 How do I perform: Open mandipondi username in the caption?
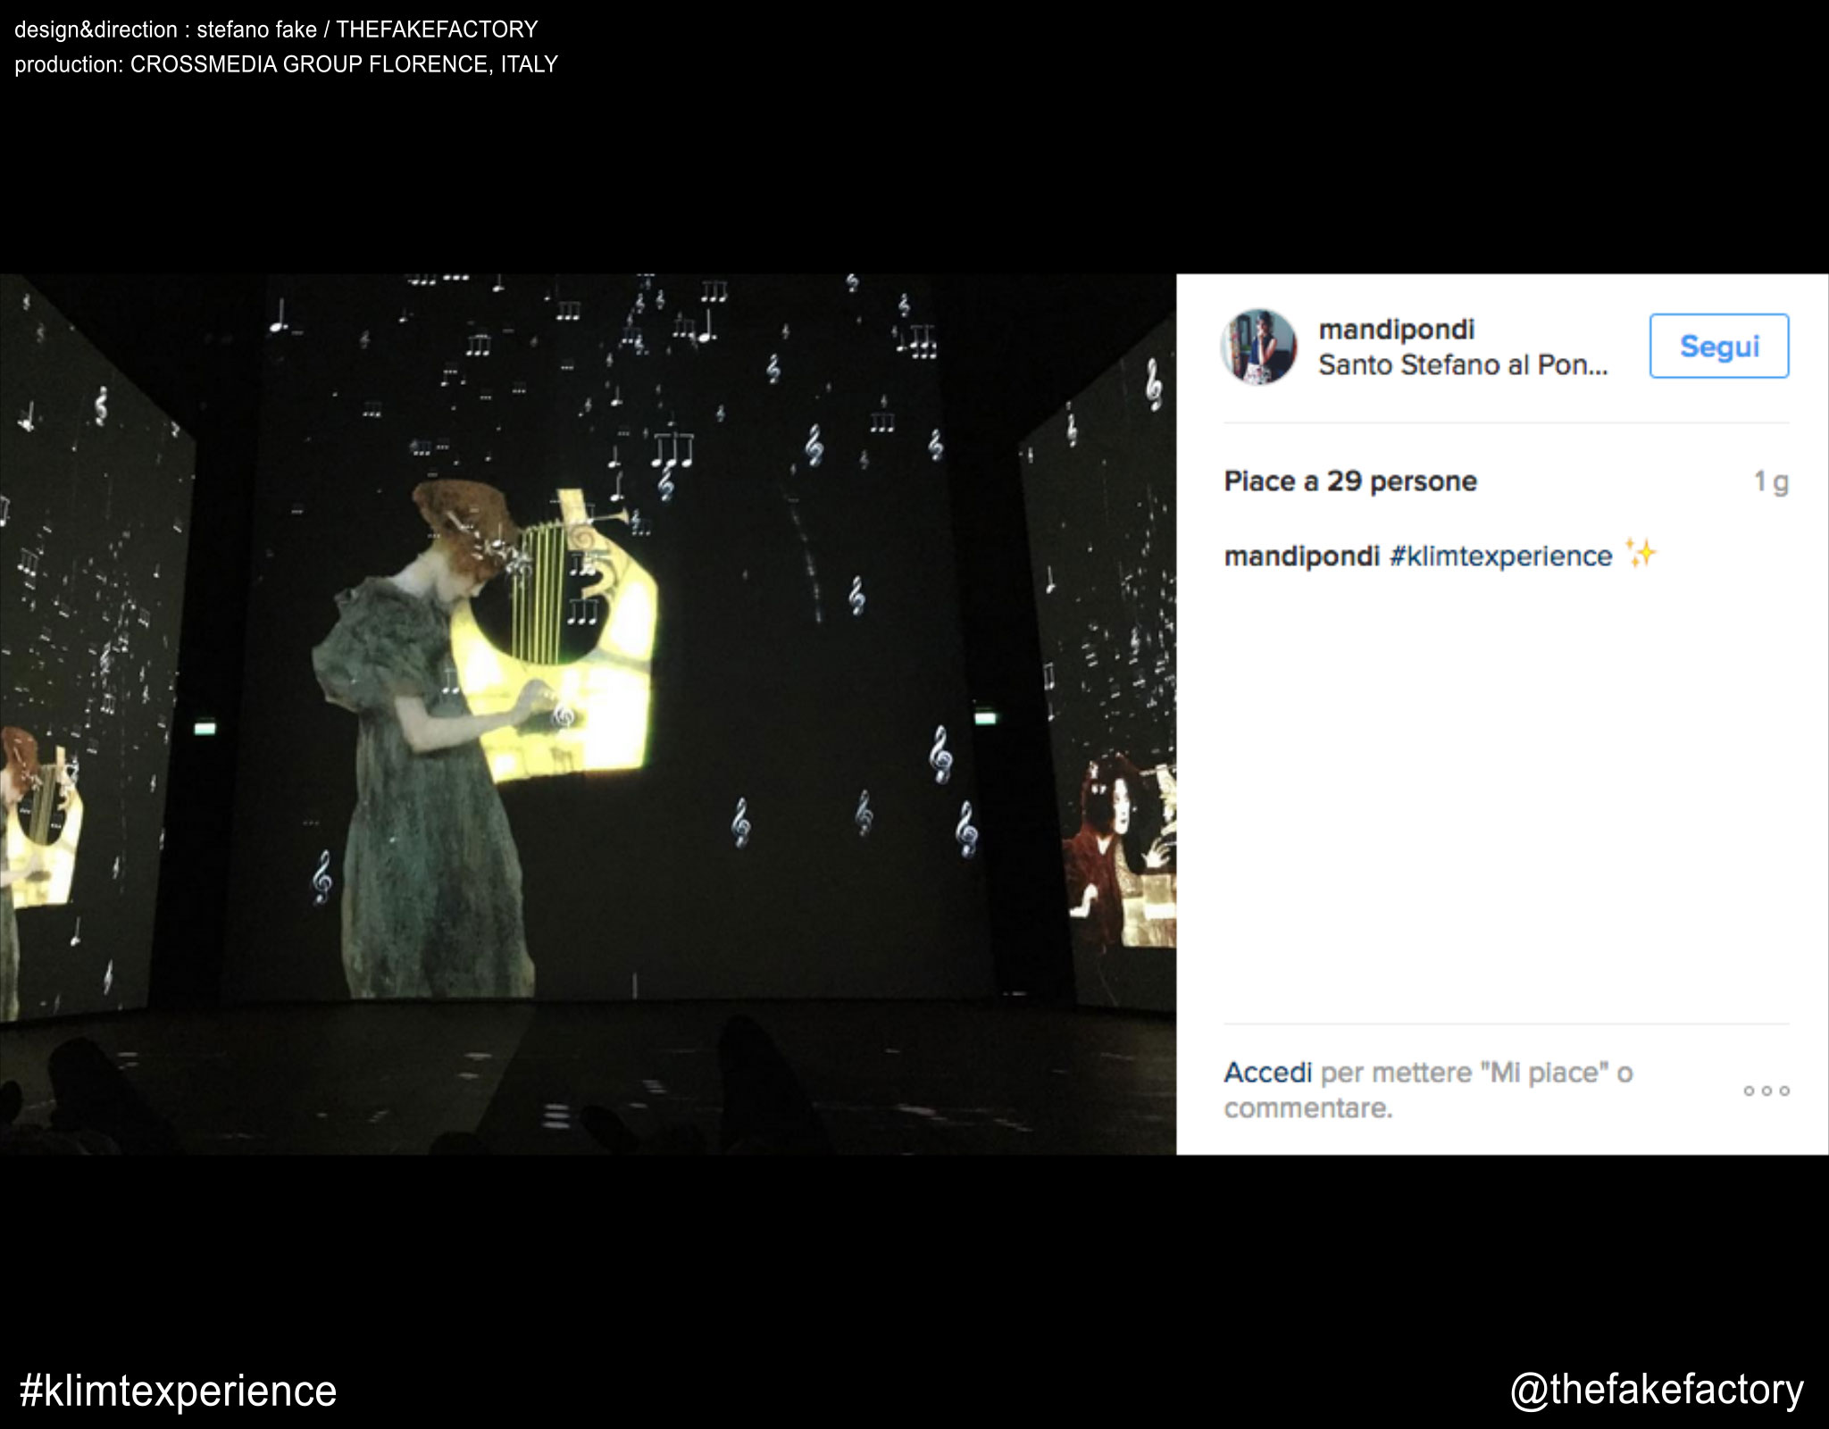(1302, 556)
